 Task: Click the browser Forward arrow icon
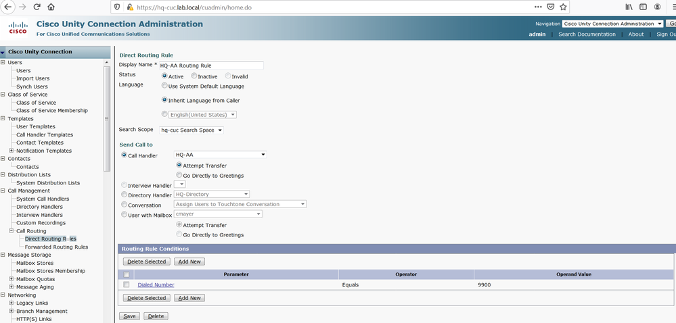coord(22,7)
